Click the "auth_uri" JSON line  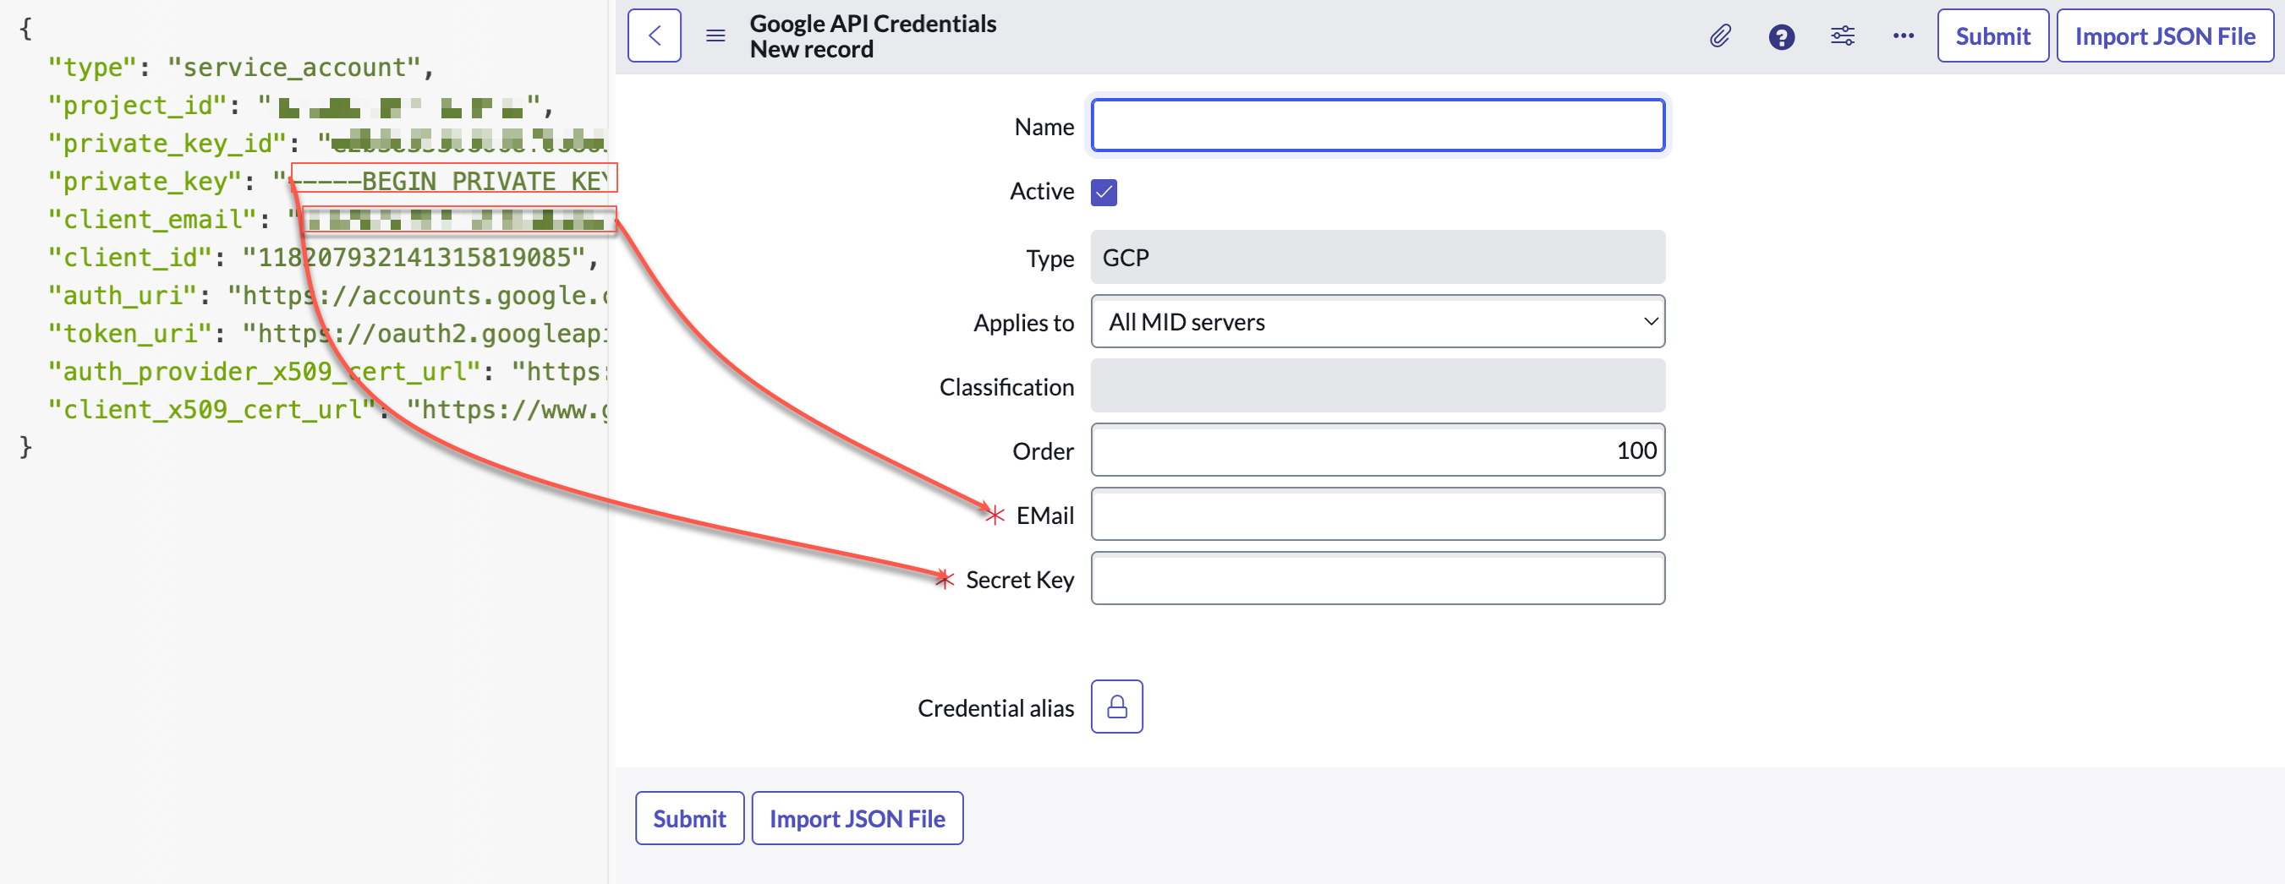click(327, 296)
